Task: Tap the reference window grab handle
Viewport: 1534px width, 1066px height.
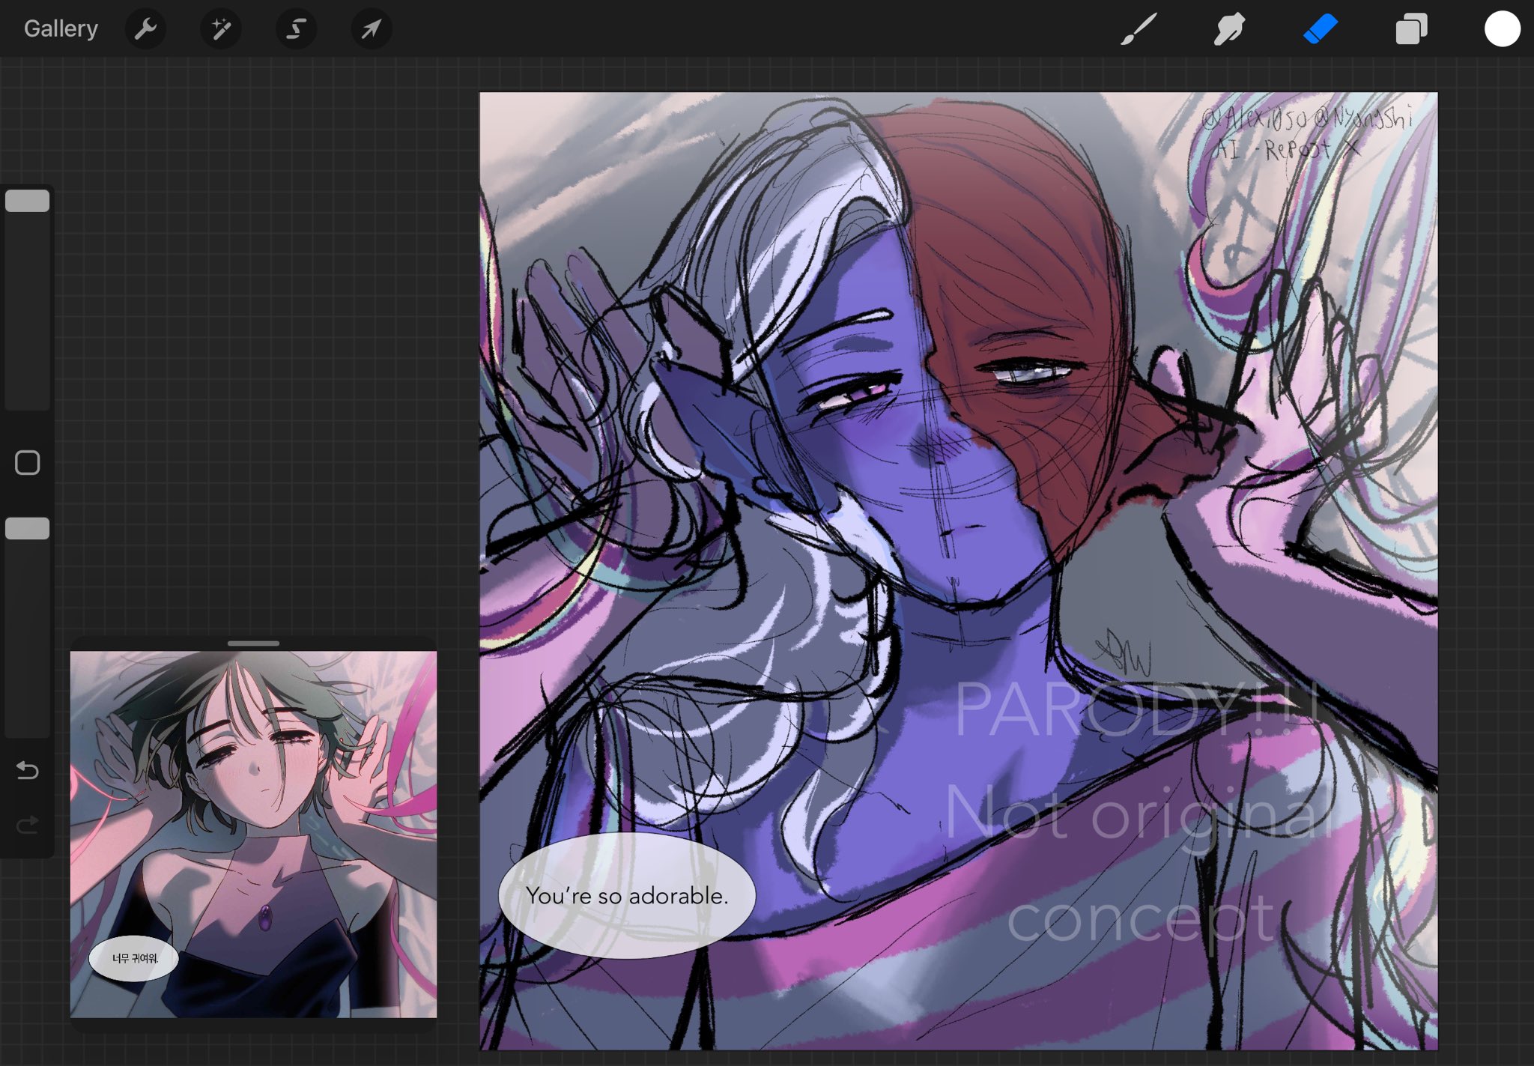Action: point(253,643)
